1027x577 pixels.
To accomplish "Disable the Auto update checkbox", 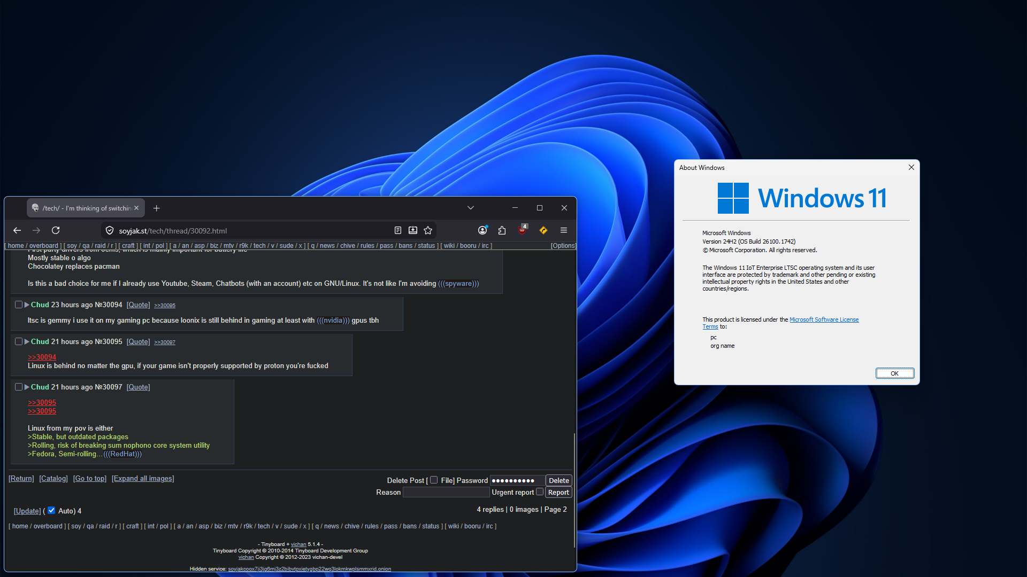I will (51, 510).
